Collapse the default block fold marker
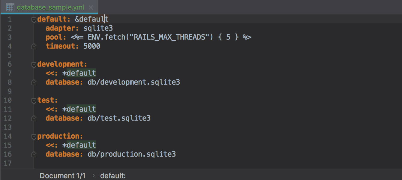 (34, 19)
